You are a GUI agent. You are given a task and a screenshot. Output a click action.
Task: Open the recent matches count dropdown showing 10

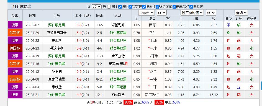pyautogui.click(x=97, y=7)
